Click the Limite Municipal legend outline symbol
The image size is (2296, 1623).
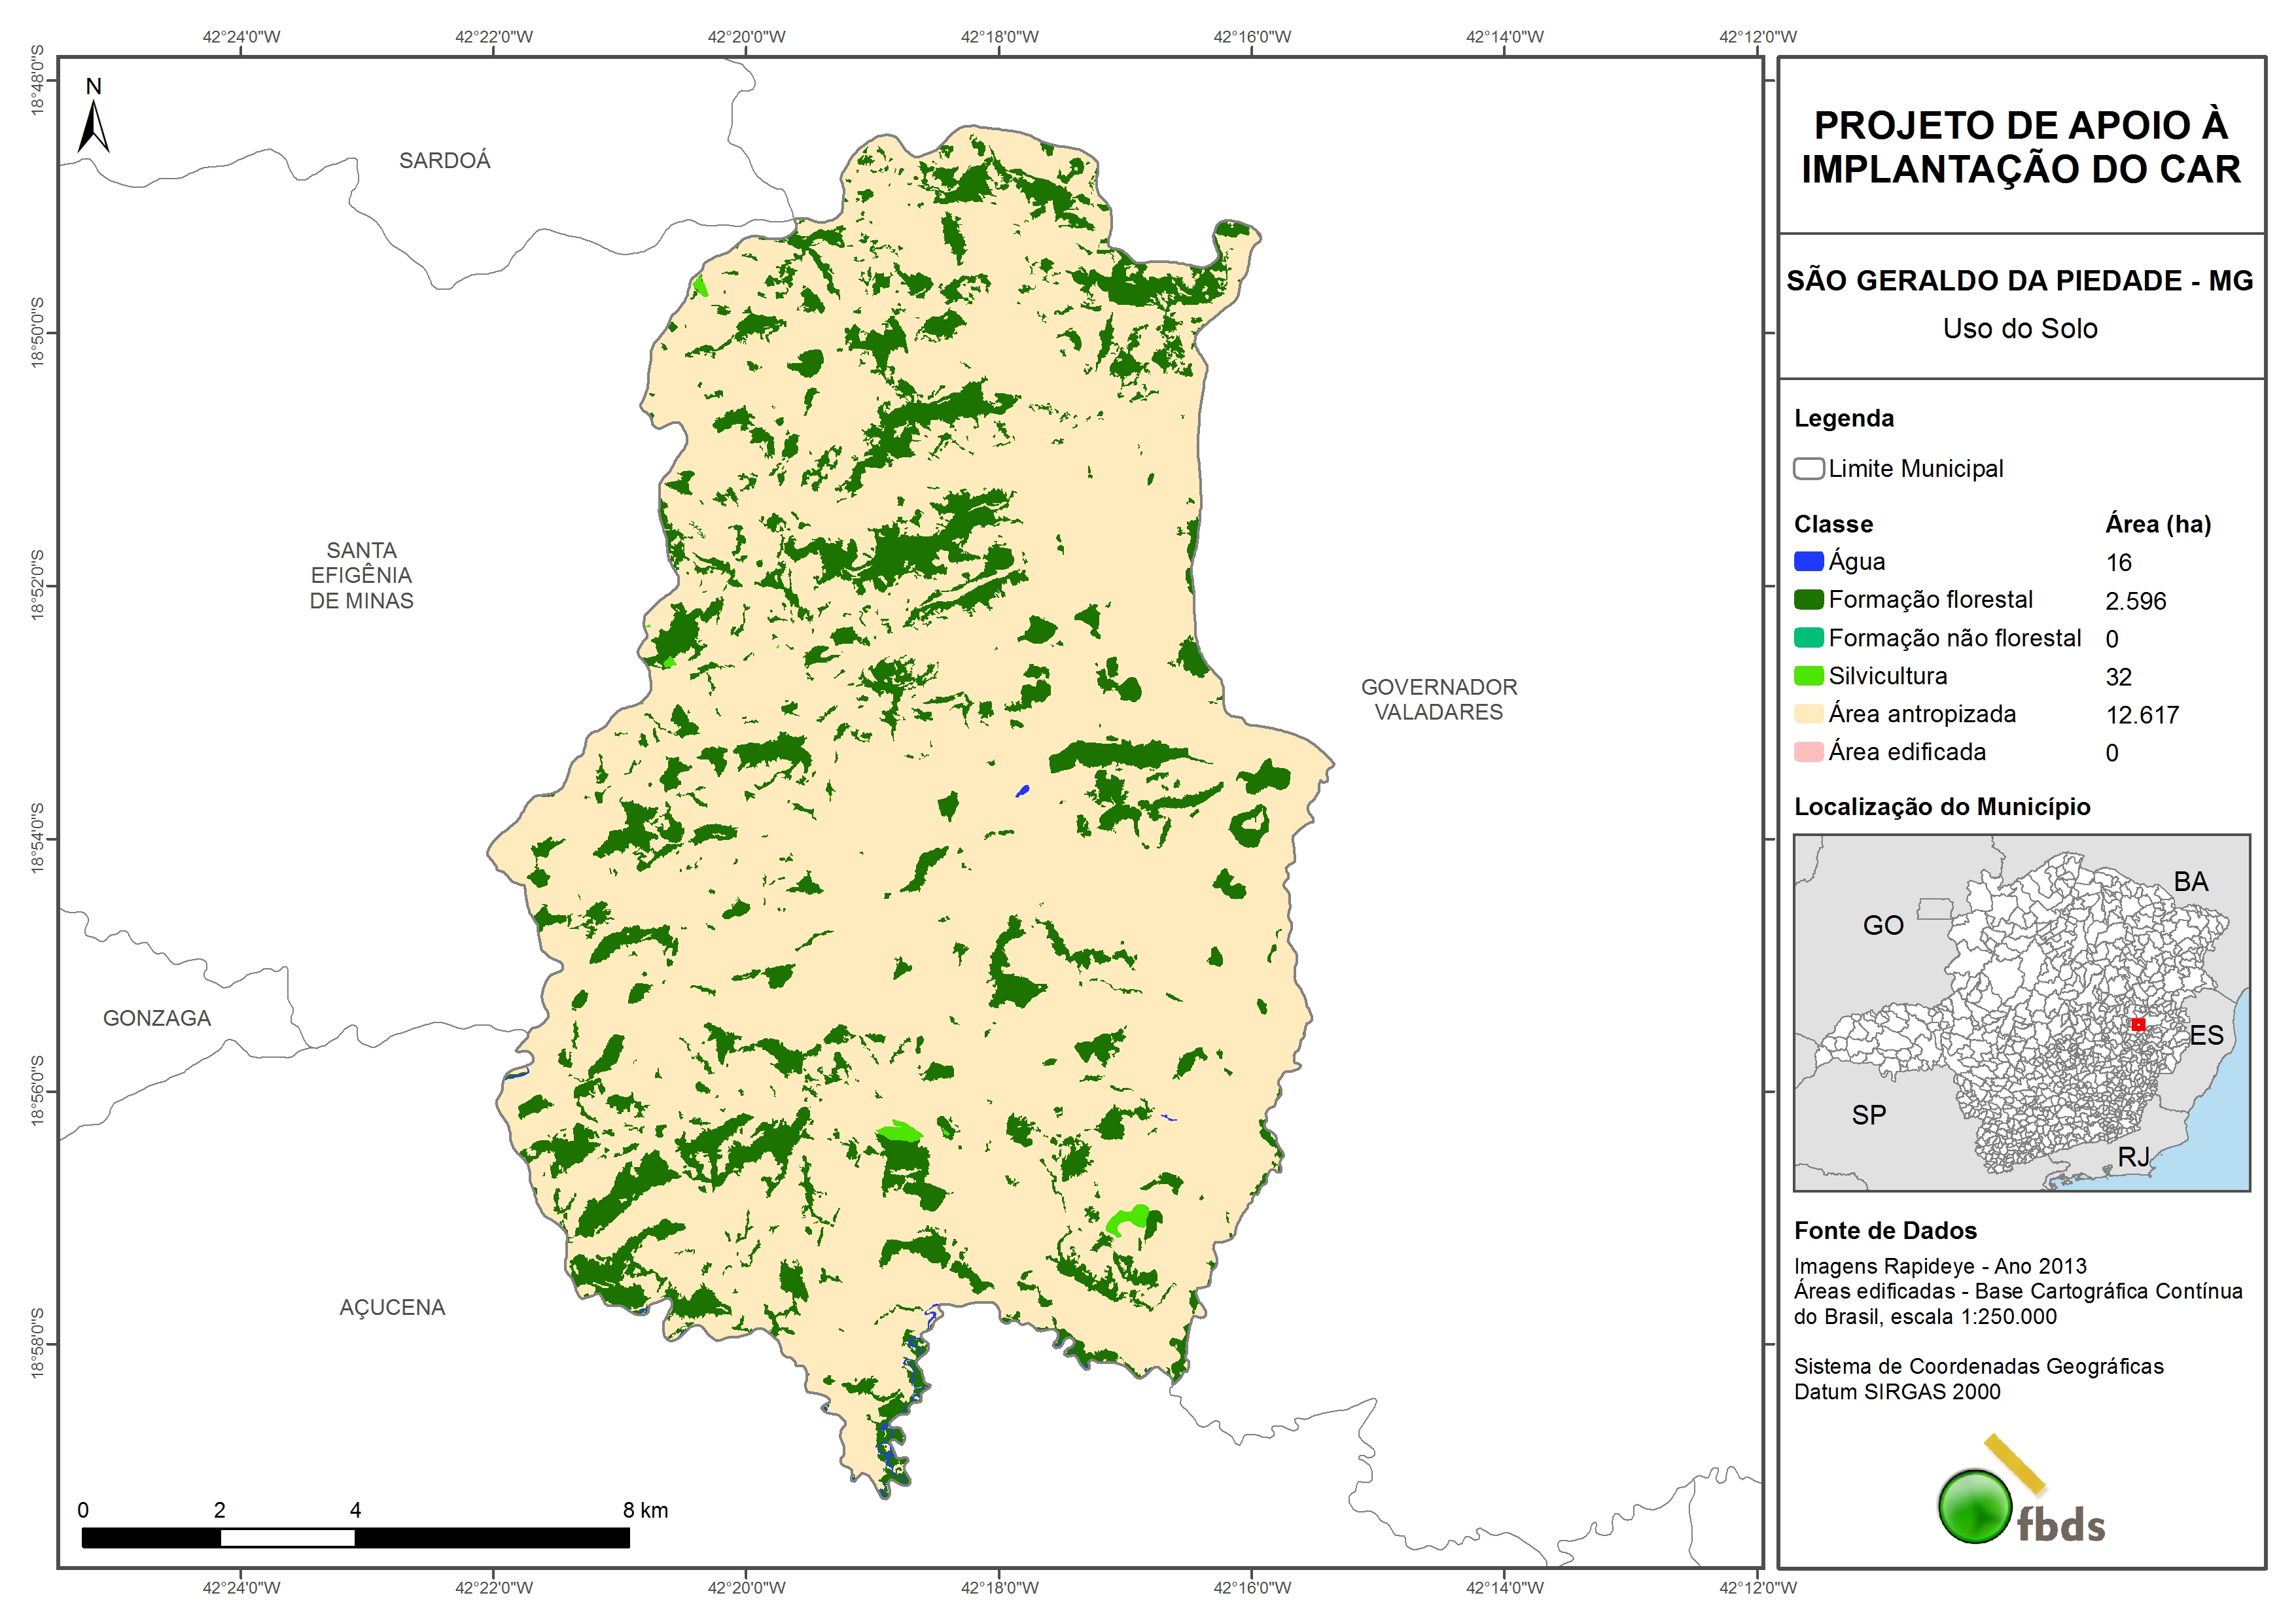point(1808,468)
